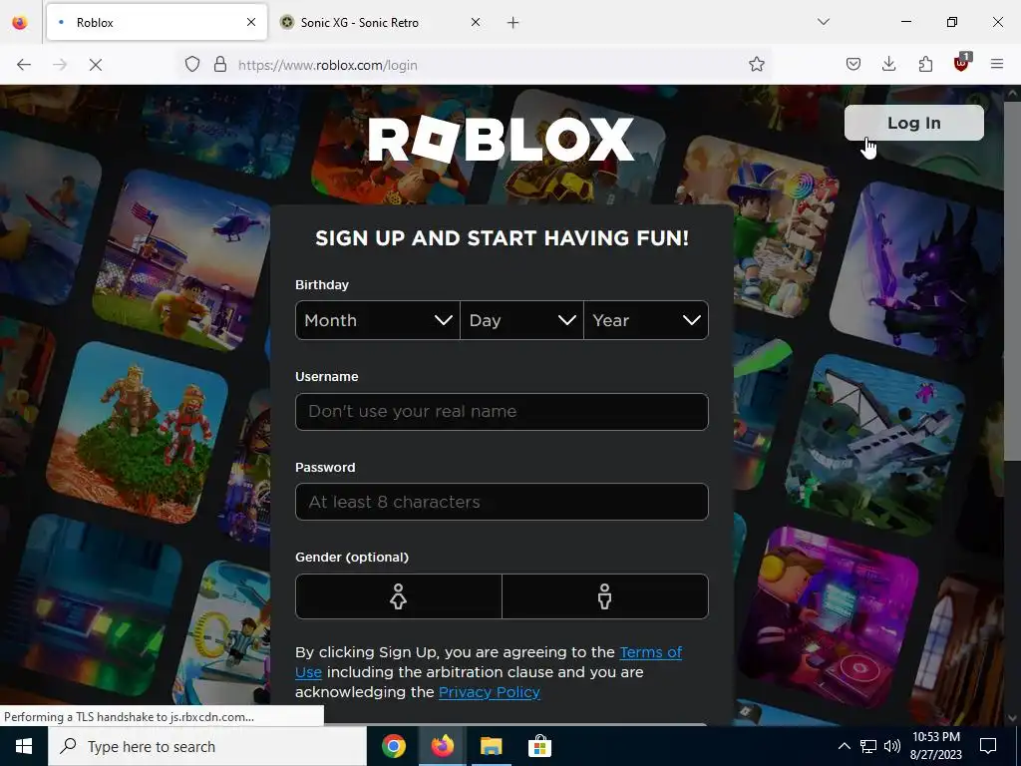Click the volume speaker tray icon
This screenshot has height=766, width=1021.
pos(892,746)
